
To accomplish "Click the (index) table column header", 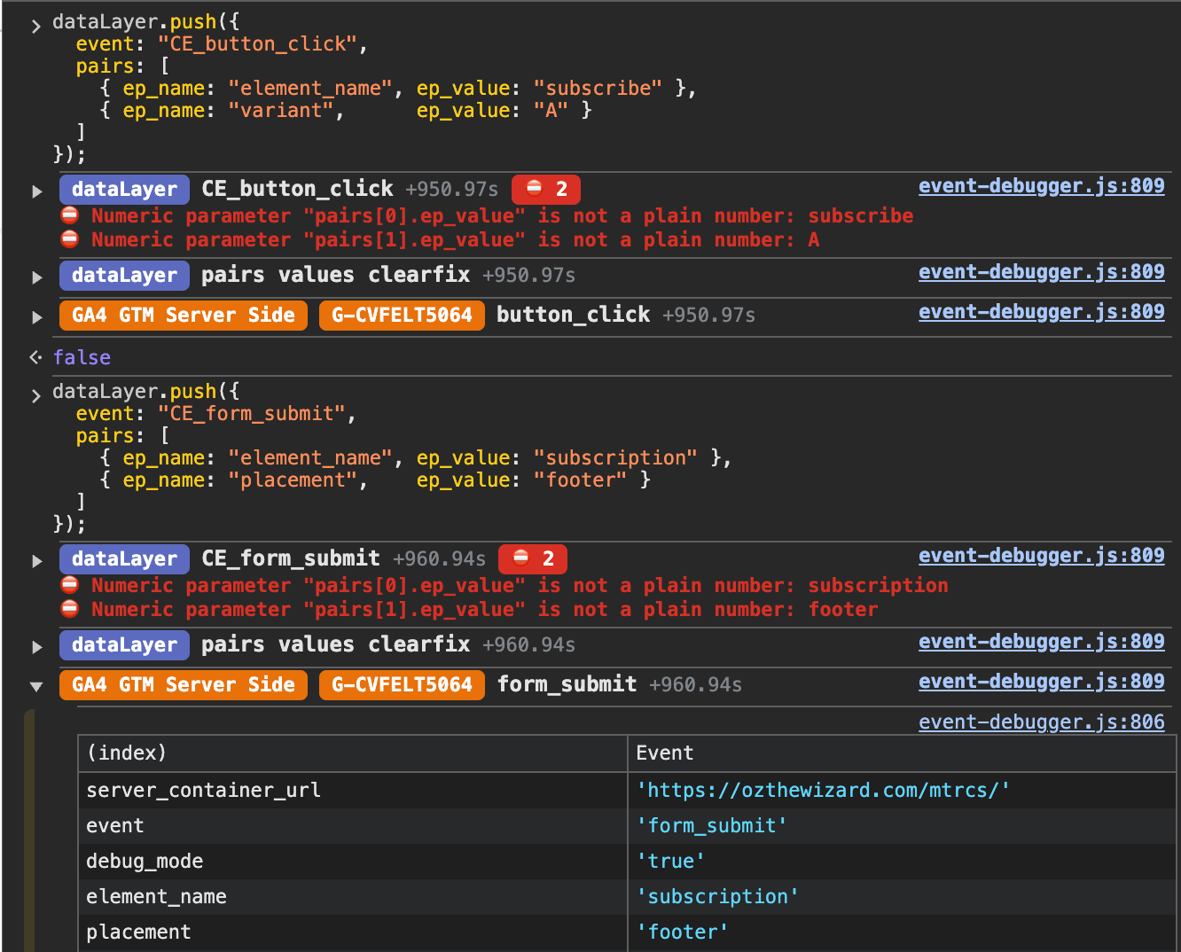I will (x=353, y=753).
